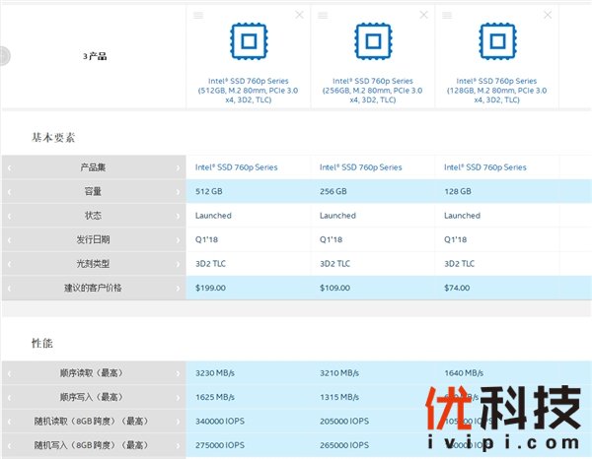The image size is (592, 459).
Task: Open the 760p Series link in 128GB column
Action: point(485,167)
